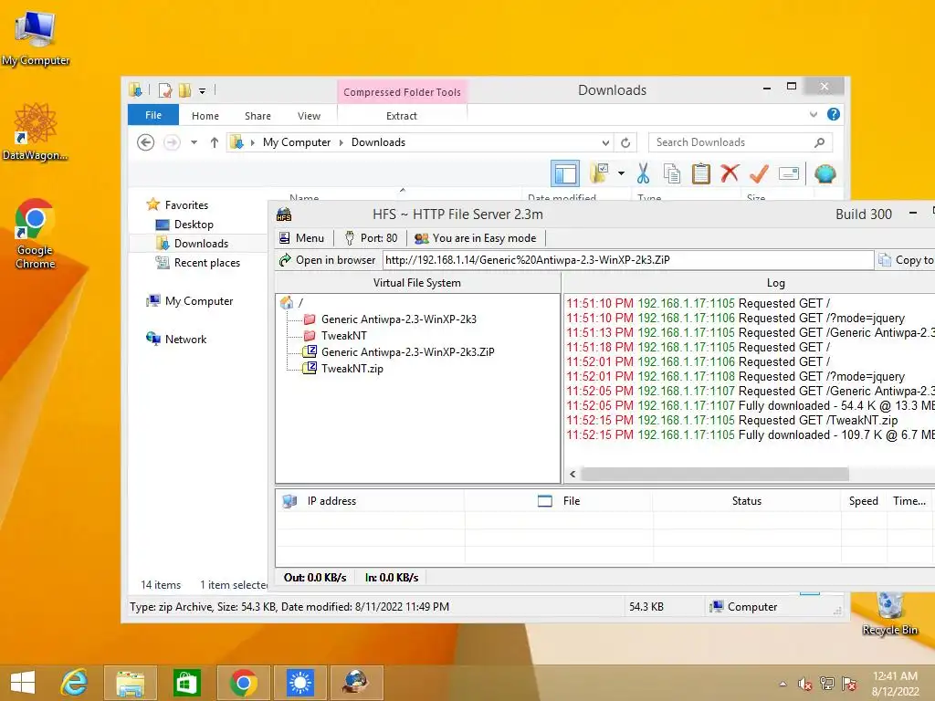Open the customize Quick Access Toolbar dropdown
This screenshot has height=701, width=935.
(202, 90)
